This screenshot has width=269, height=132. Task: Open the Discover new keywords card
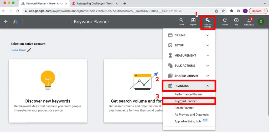(48, 91)
